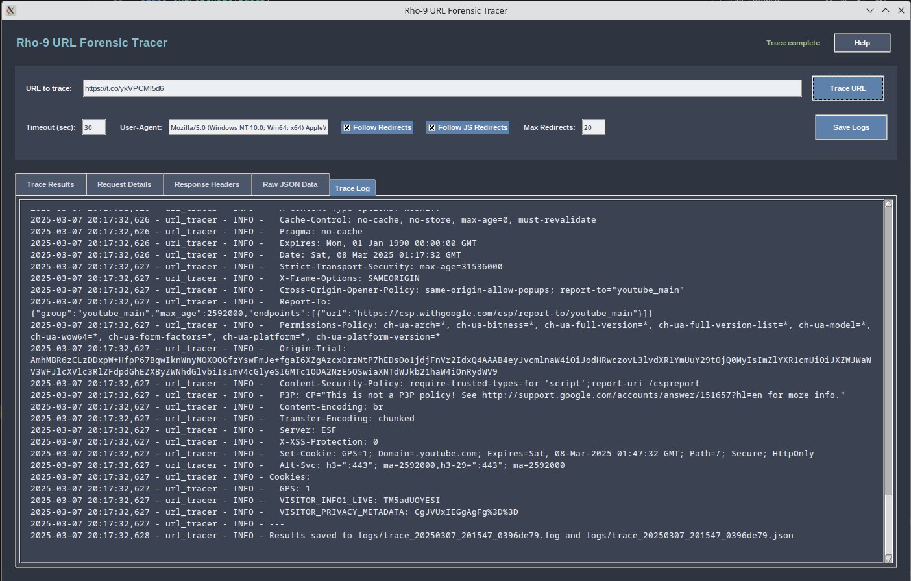Open the Request Details tab
This screenshot has width=911, height=581.
124,184
